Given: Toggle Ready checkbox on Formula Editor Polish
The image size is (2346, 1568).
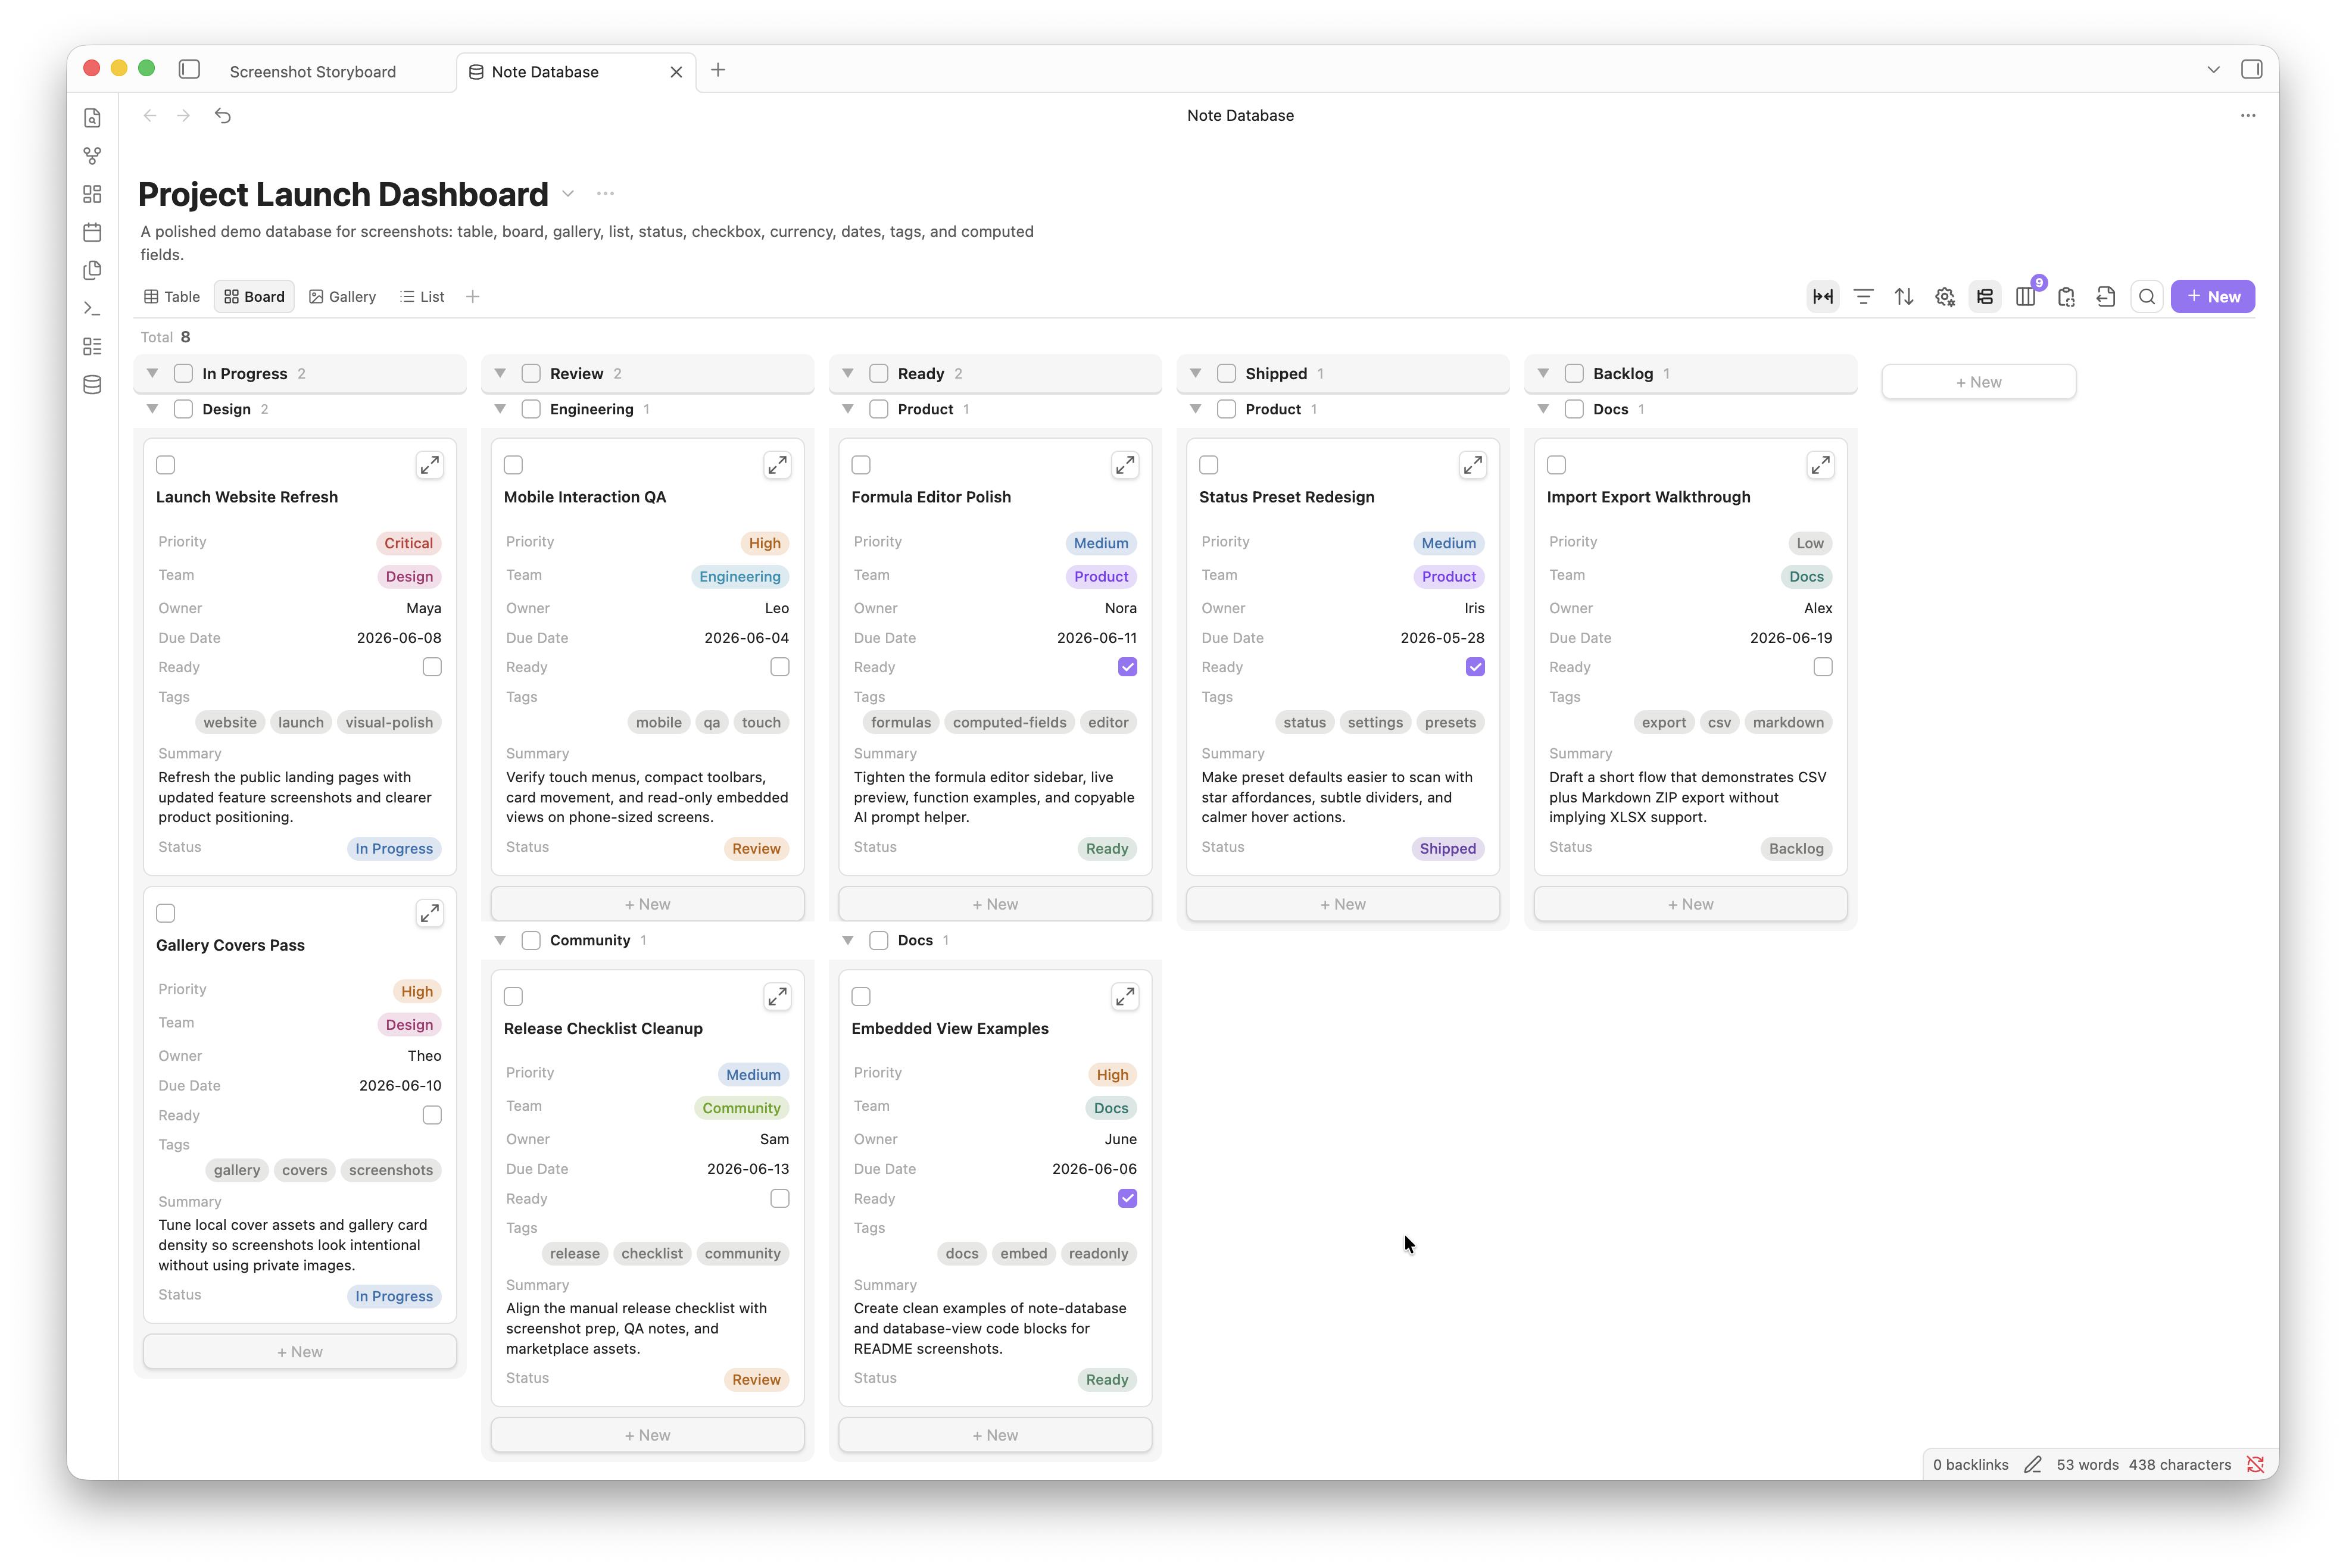Looking at the screenshot, I should click(x=1127, y=667).
